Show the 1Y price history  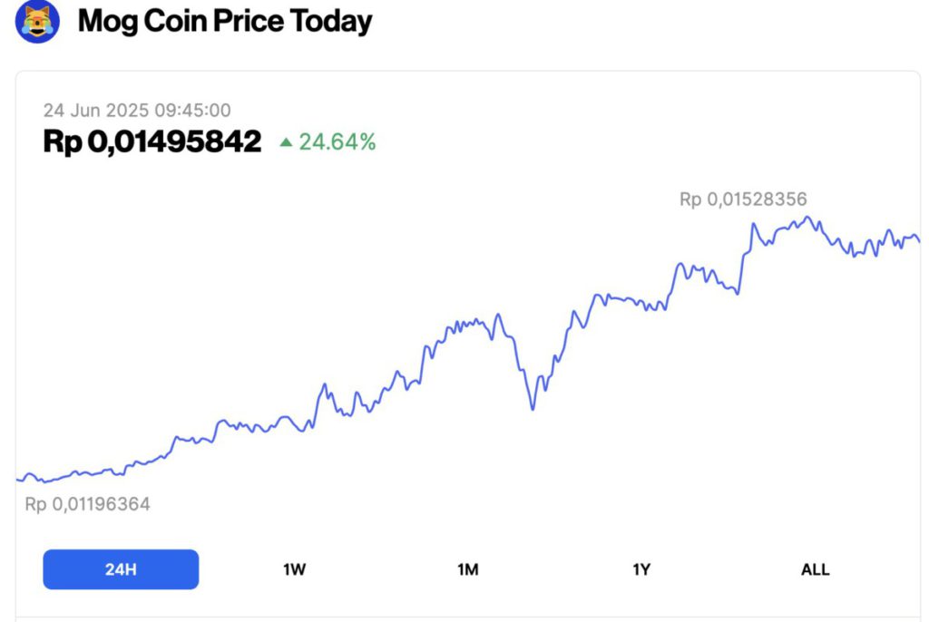(x=641, y=569)
